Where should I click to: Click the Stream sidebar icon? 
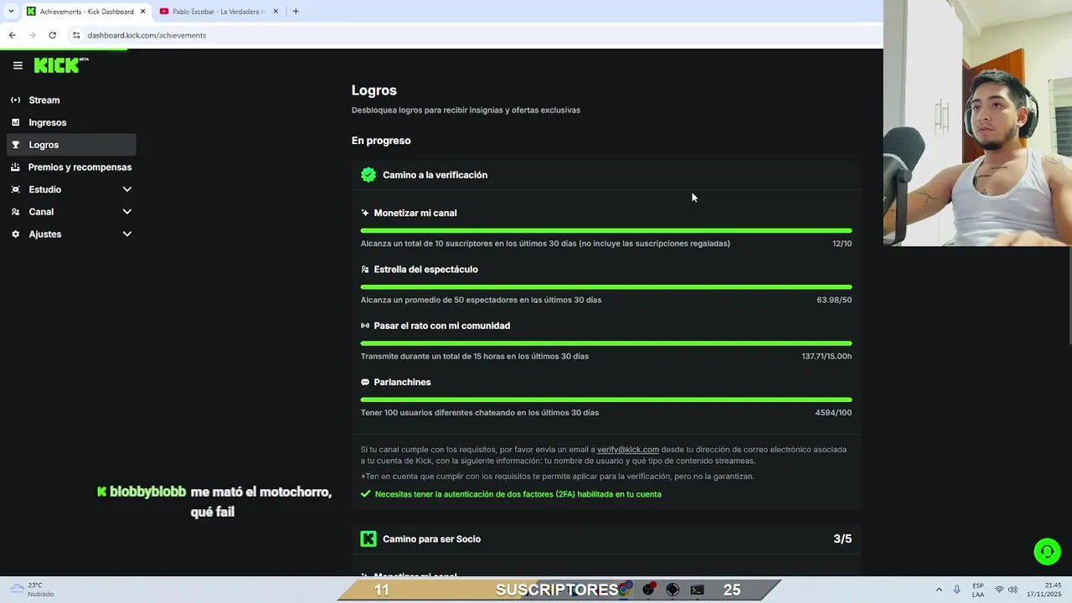coord(15,100)
